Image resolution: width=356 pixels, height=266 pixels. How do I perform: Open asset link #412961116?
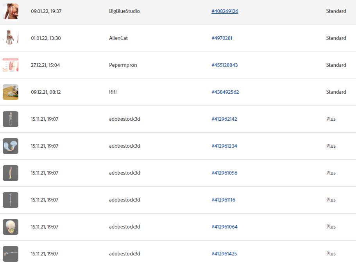pyautogui.click(x=224, y=200)
